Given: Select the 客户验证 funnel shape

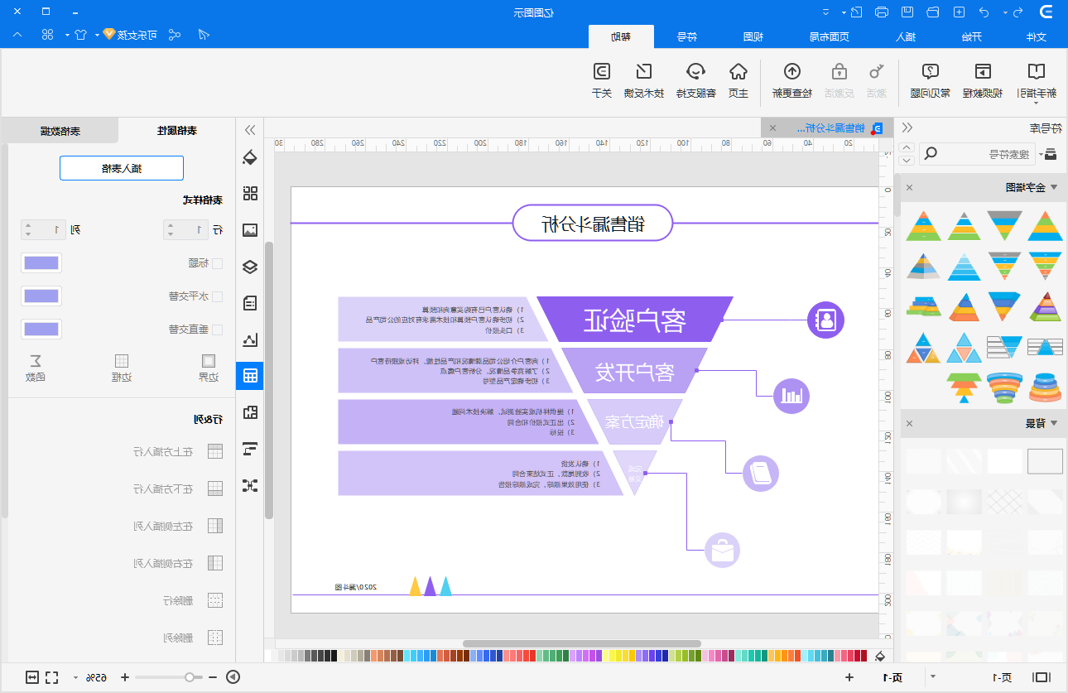Looking at the screenshot, I should coord(634,319).
